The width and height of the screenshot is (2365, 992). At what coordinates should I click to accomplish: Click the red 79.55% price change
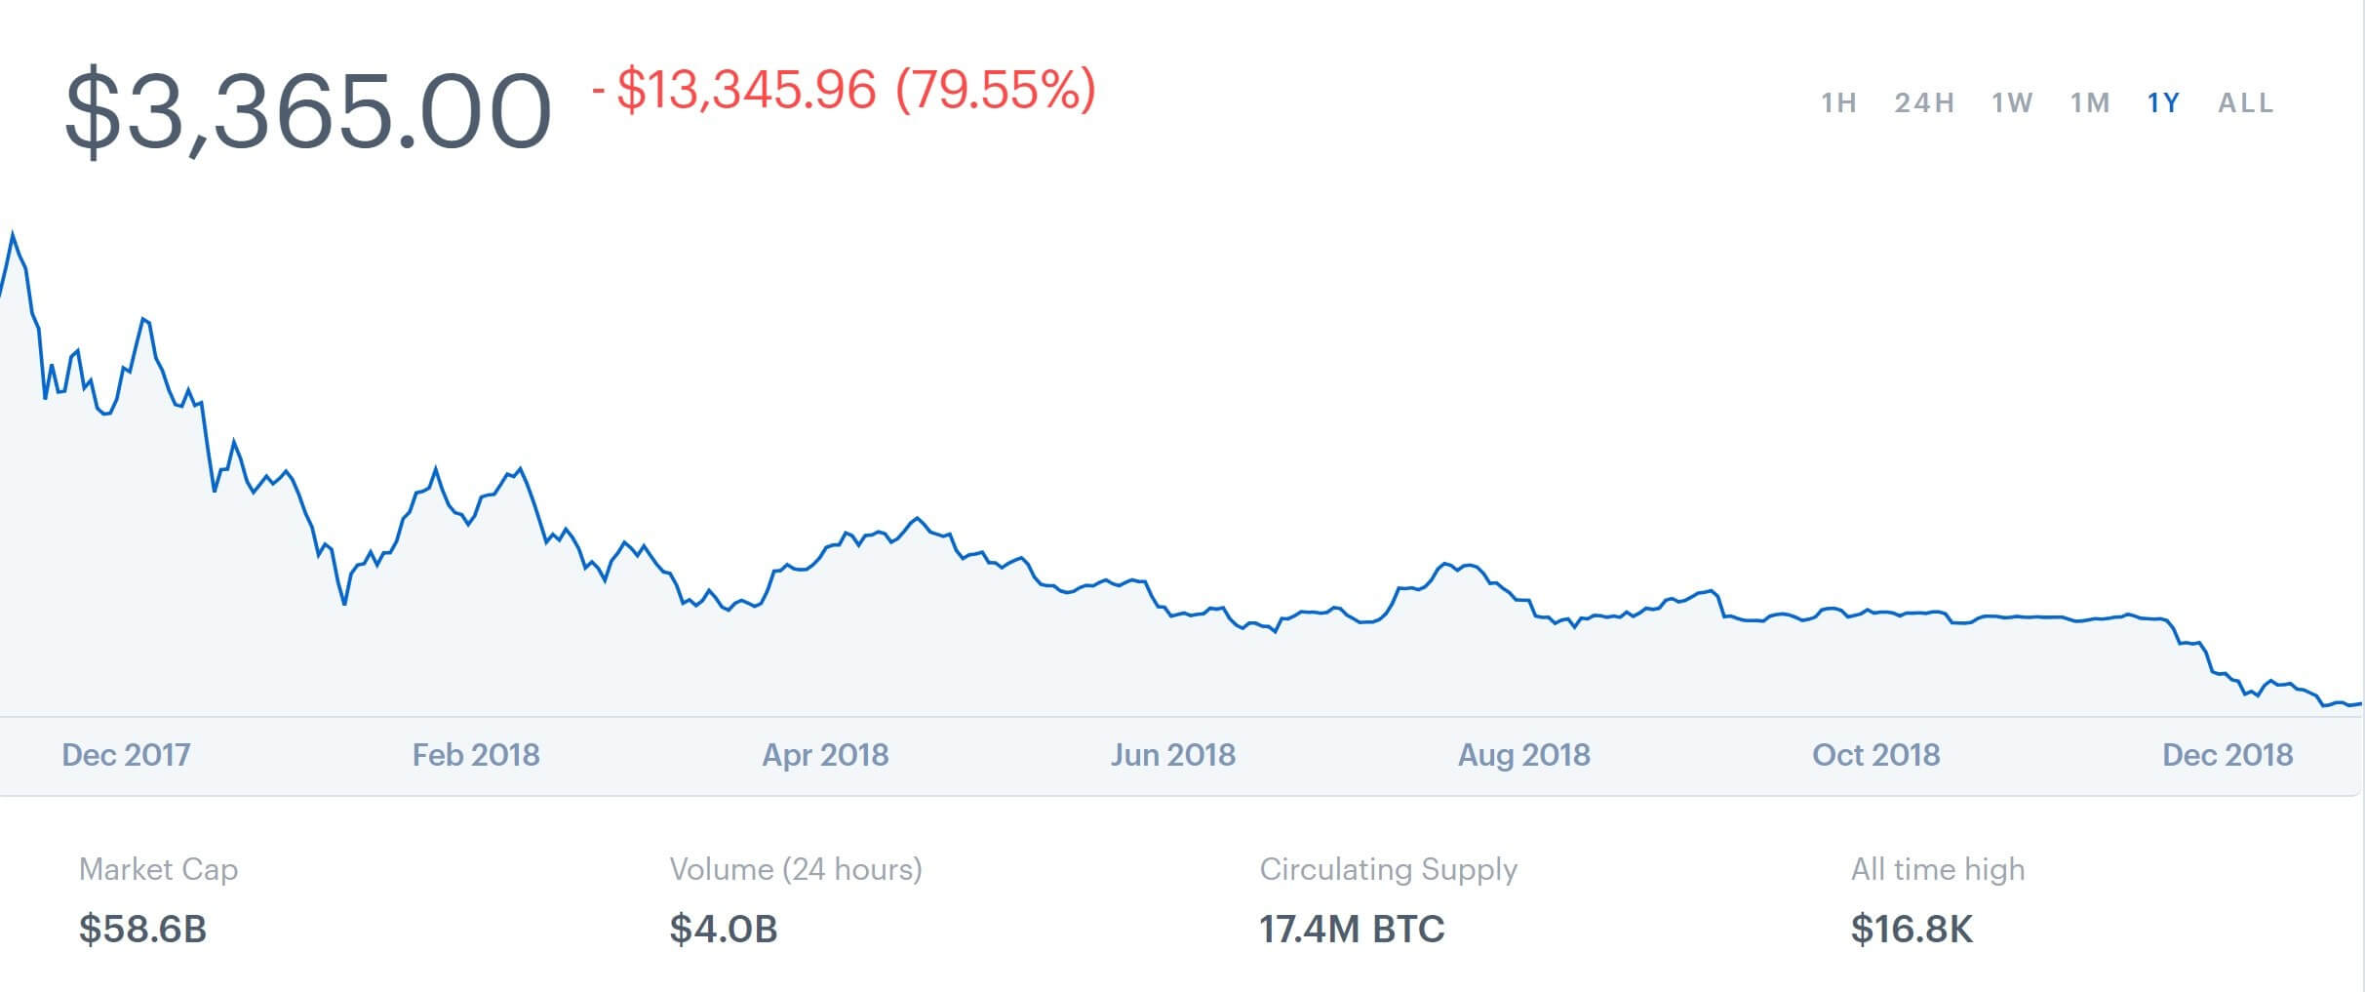[x=995, y=90]
